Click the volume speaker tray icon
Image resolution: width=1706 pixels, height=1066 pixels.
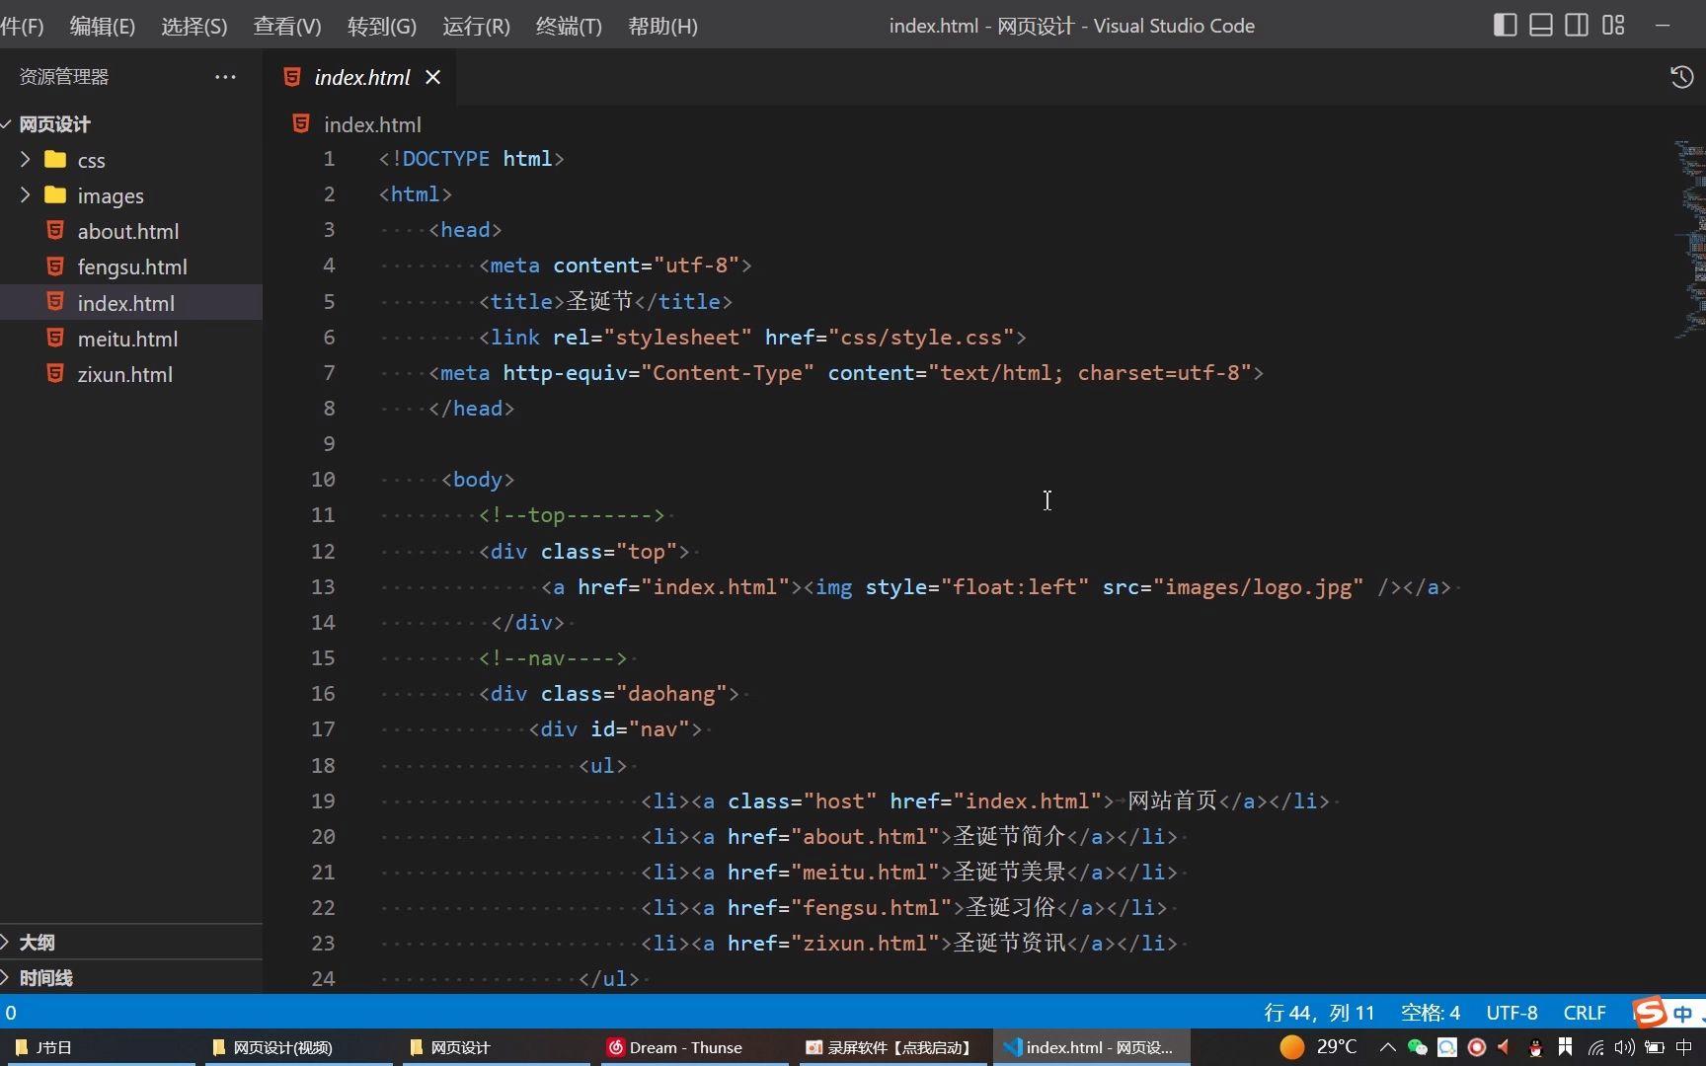click(1624, 1047)
